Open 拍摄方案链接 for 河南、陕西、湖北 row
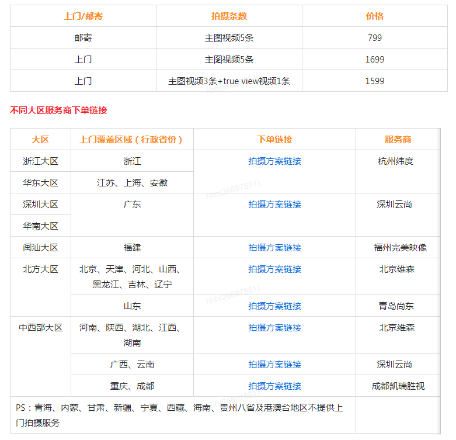The image size is (456, 440). pos(274,328)
